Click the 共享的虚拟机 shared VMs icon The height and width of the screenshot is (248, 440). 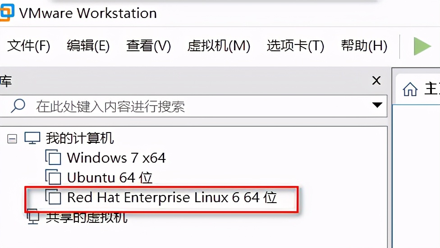[x=32, y=217]
